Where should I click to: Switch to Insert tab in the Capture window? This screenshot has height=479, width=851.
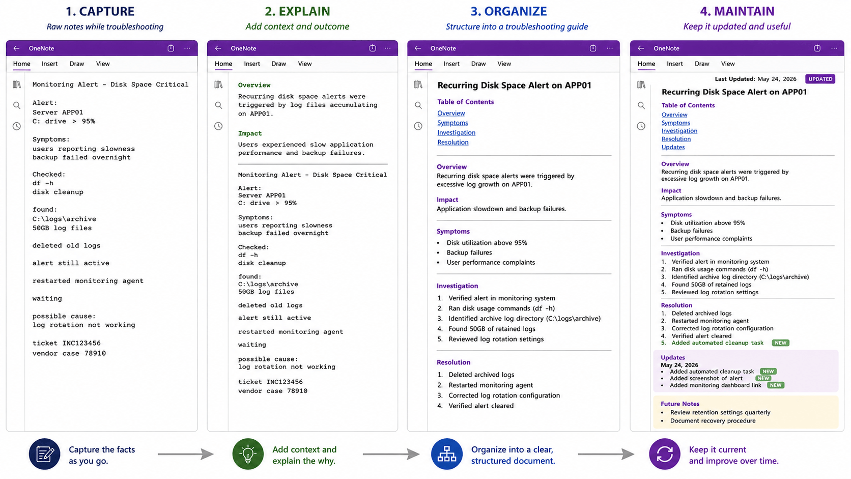[x=49, y=64]
